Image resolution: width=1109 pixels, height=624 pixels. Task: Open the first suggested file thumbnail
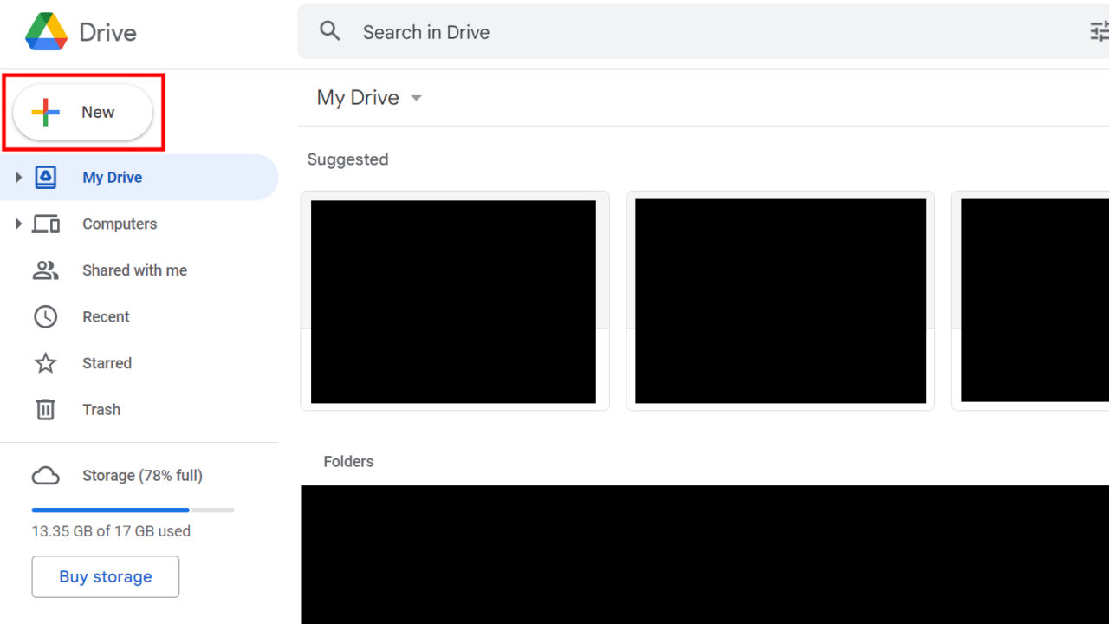(x=454, y=301)
